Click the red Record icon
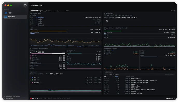Image resolution: width=179 pixels, height=102 pixels. tap(31, 98)
